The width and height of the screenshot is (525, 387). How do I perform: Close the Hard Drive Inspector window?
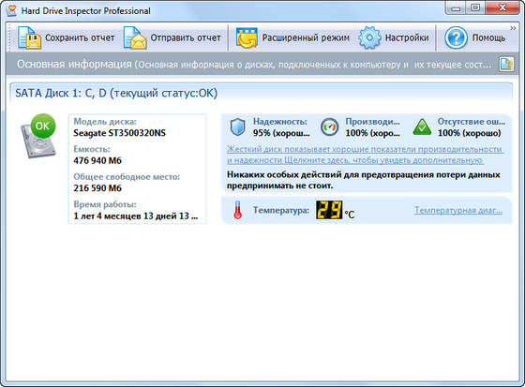(x=502, y=8)
